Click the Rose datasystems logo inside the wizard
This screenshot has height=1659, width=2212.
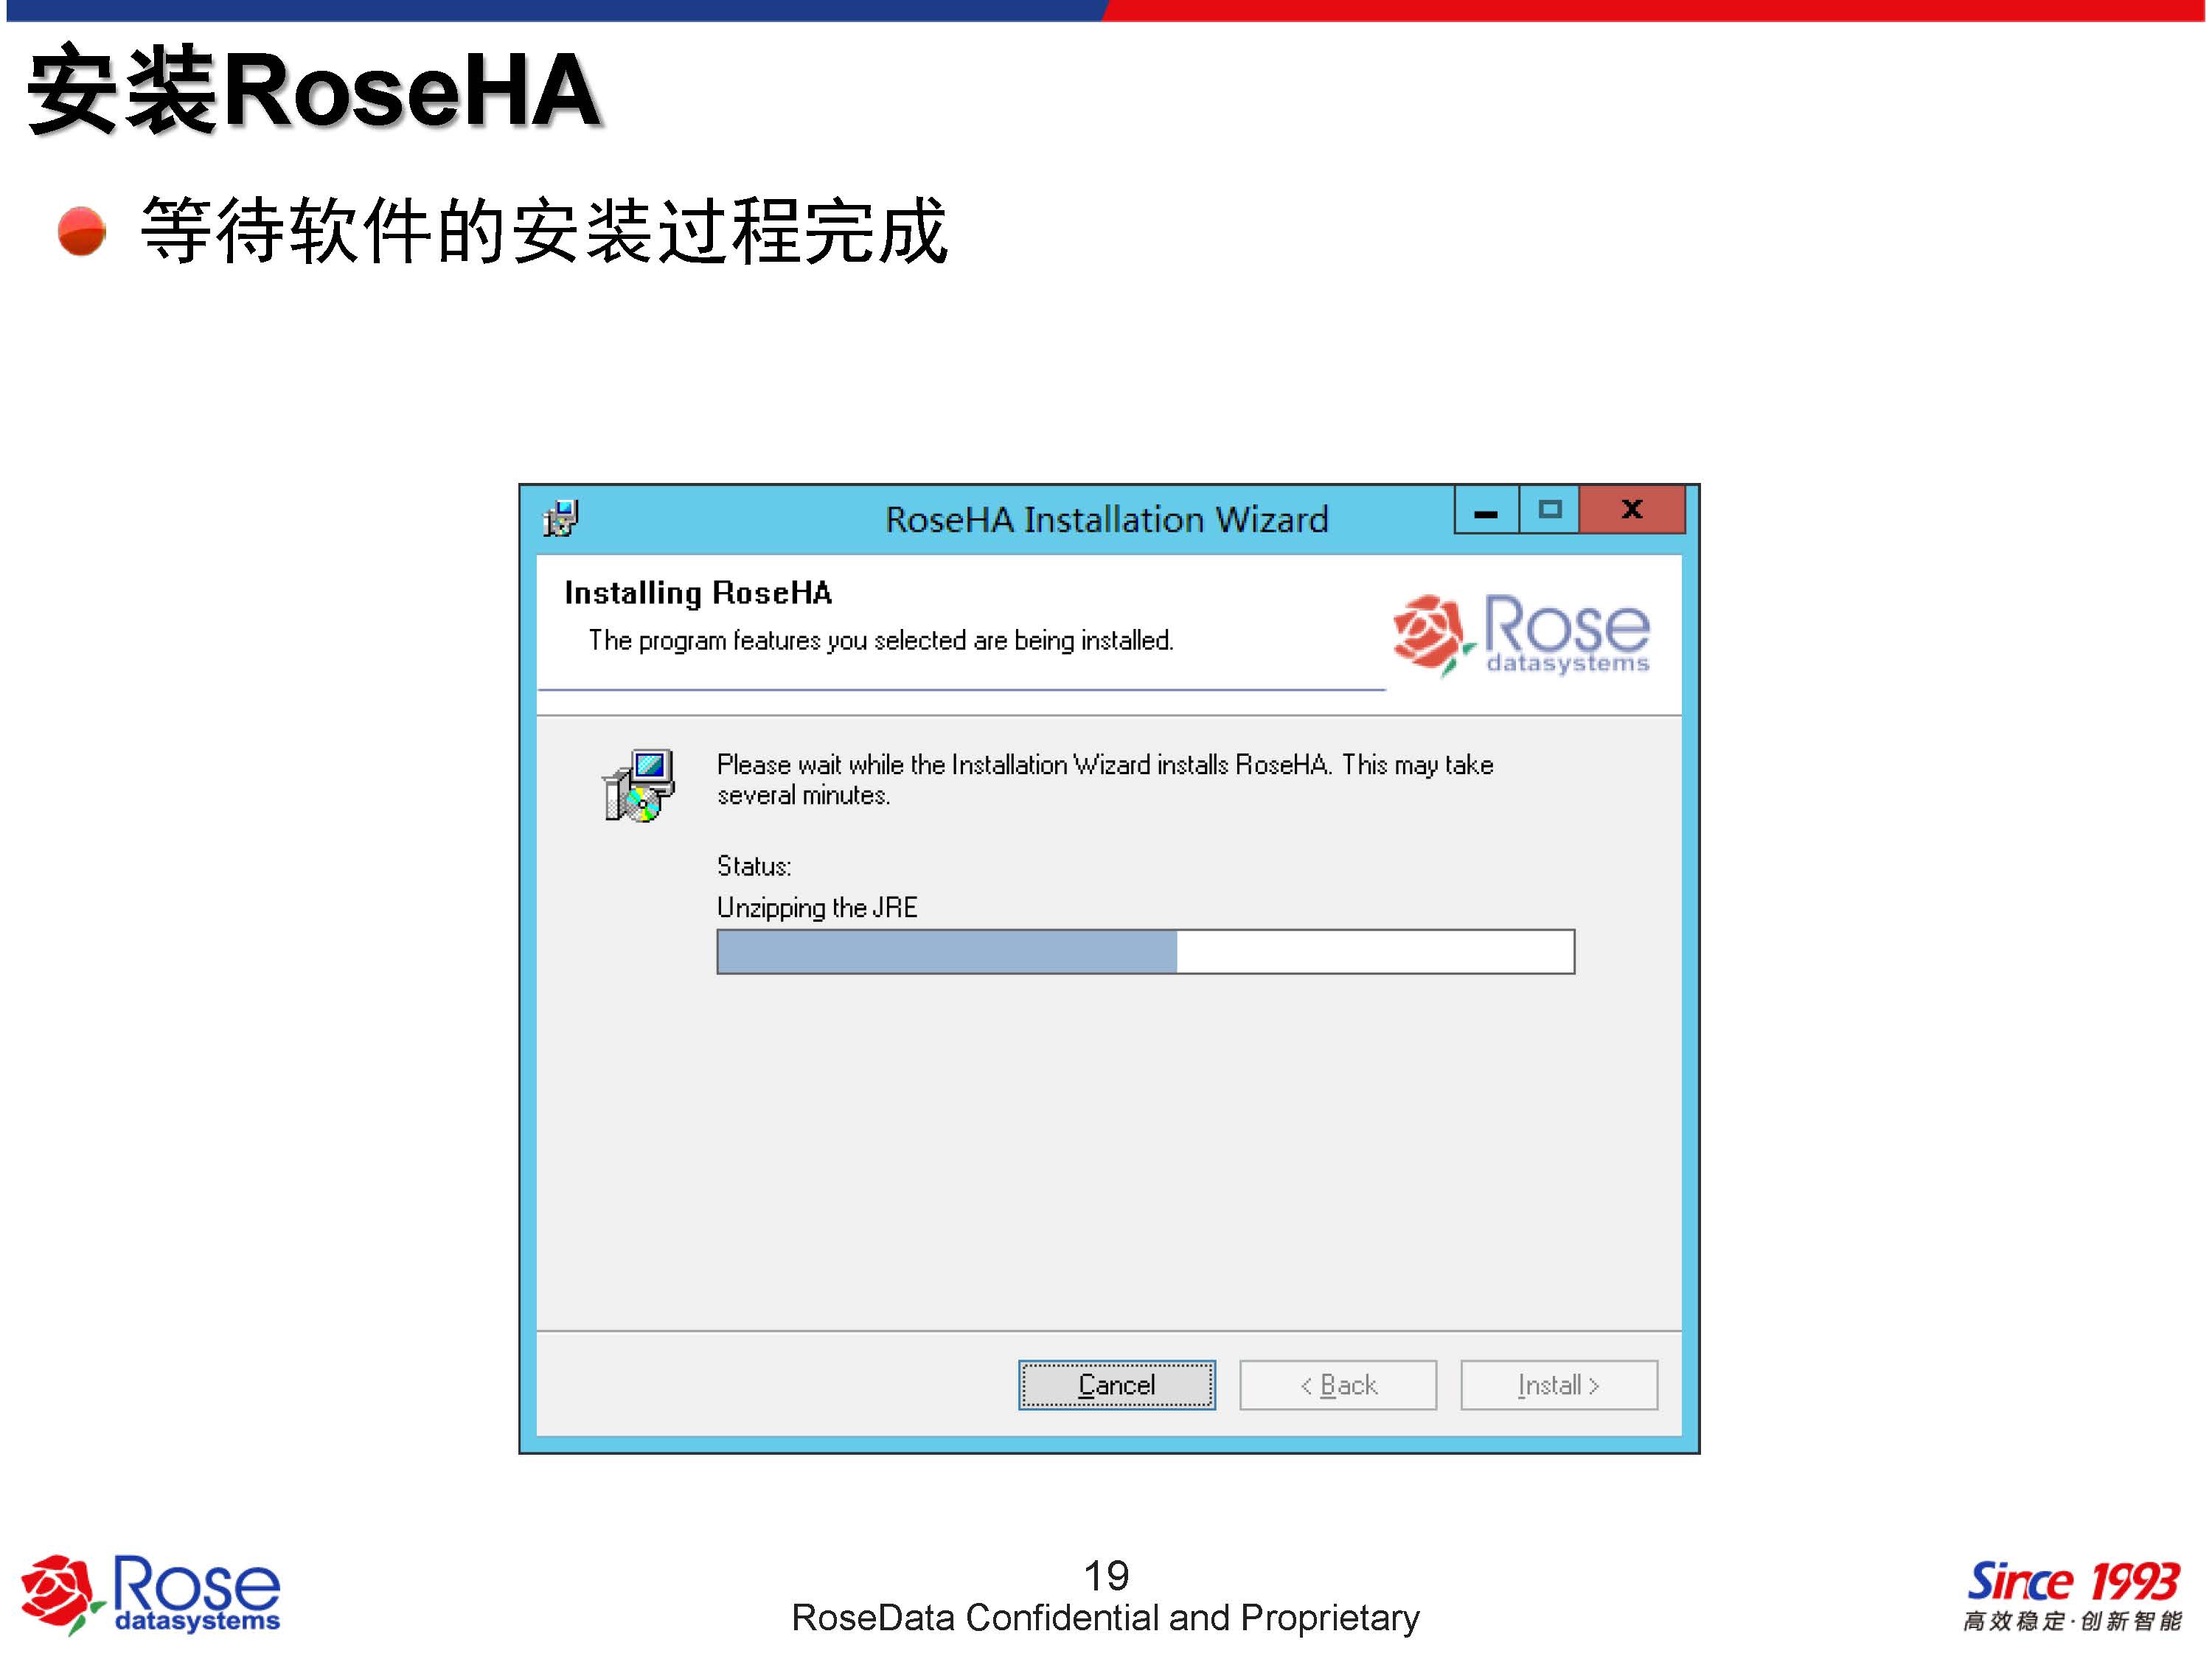click(x=1521, y=634)
